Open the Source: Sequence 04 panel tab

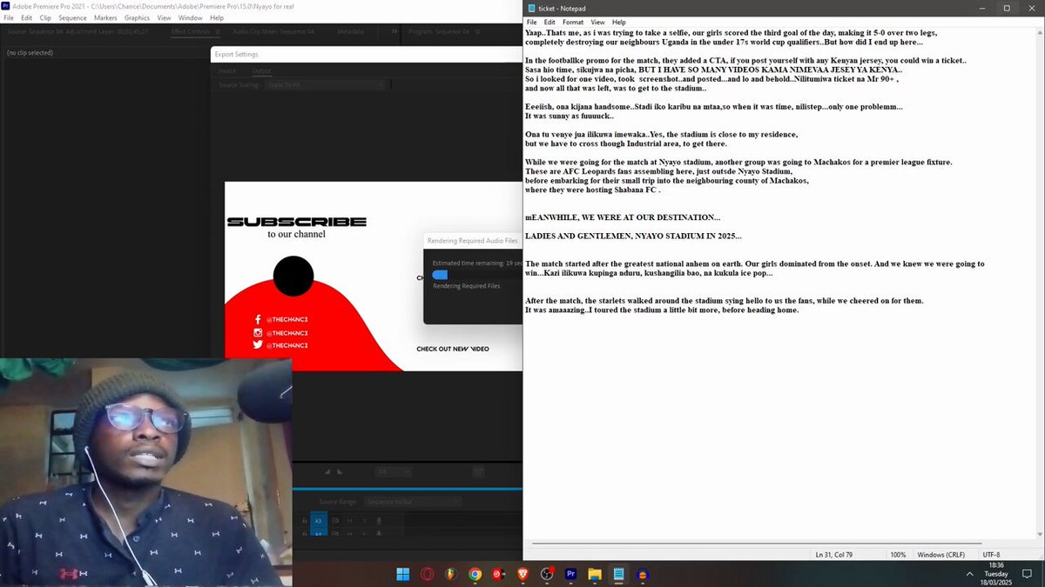click(x=77, y=31)
